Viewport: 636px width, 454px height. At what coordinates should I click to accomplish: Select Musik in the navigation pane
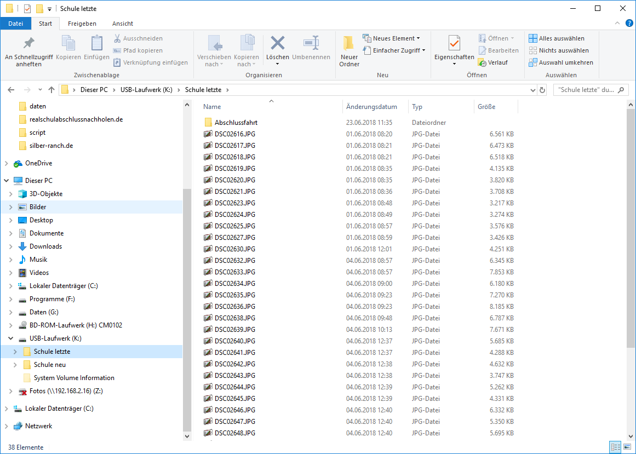pyautogui.click(x=38, y=260)
